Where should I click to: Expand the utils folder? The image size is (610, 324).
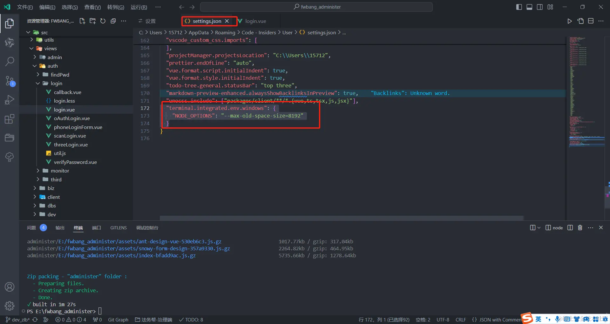tap(31, 40)
